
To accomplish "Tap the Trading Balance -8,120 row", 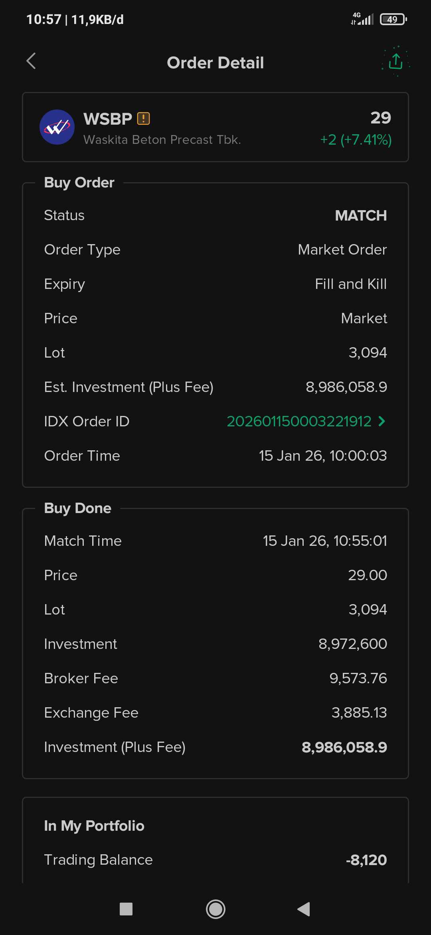I will pos(215,859).
